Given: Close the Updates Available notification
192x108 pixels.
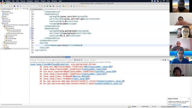Looking at the screenshot, I should tap(189, 99).
